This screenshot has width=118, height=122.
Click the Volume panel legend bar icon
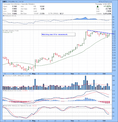3,76
